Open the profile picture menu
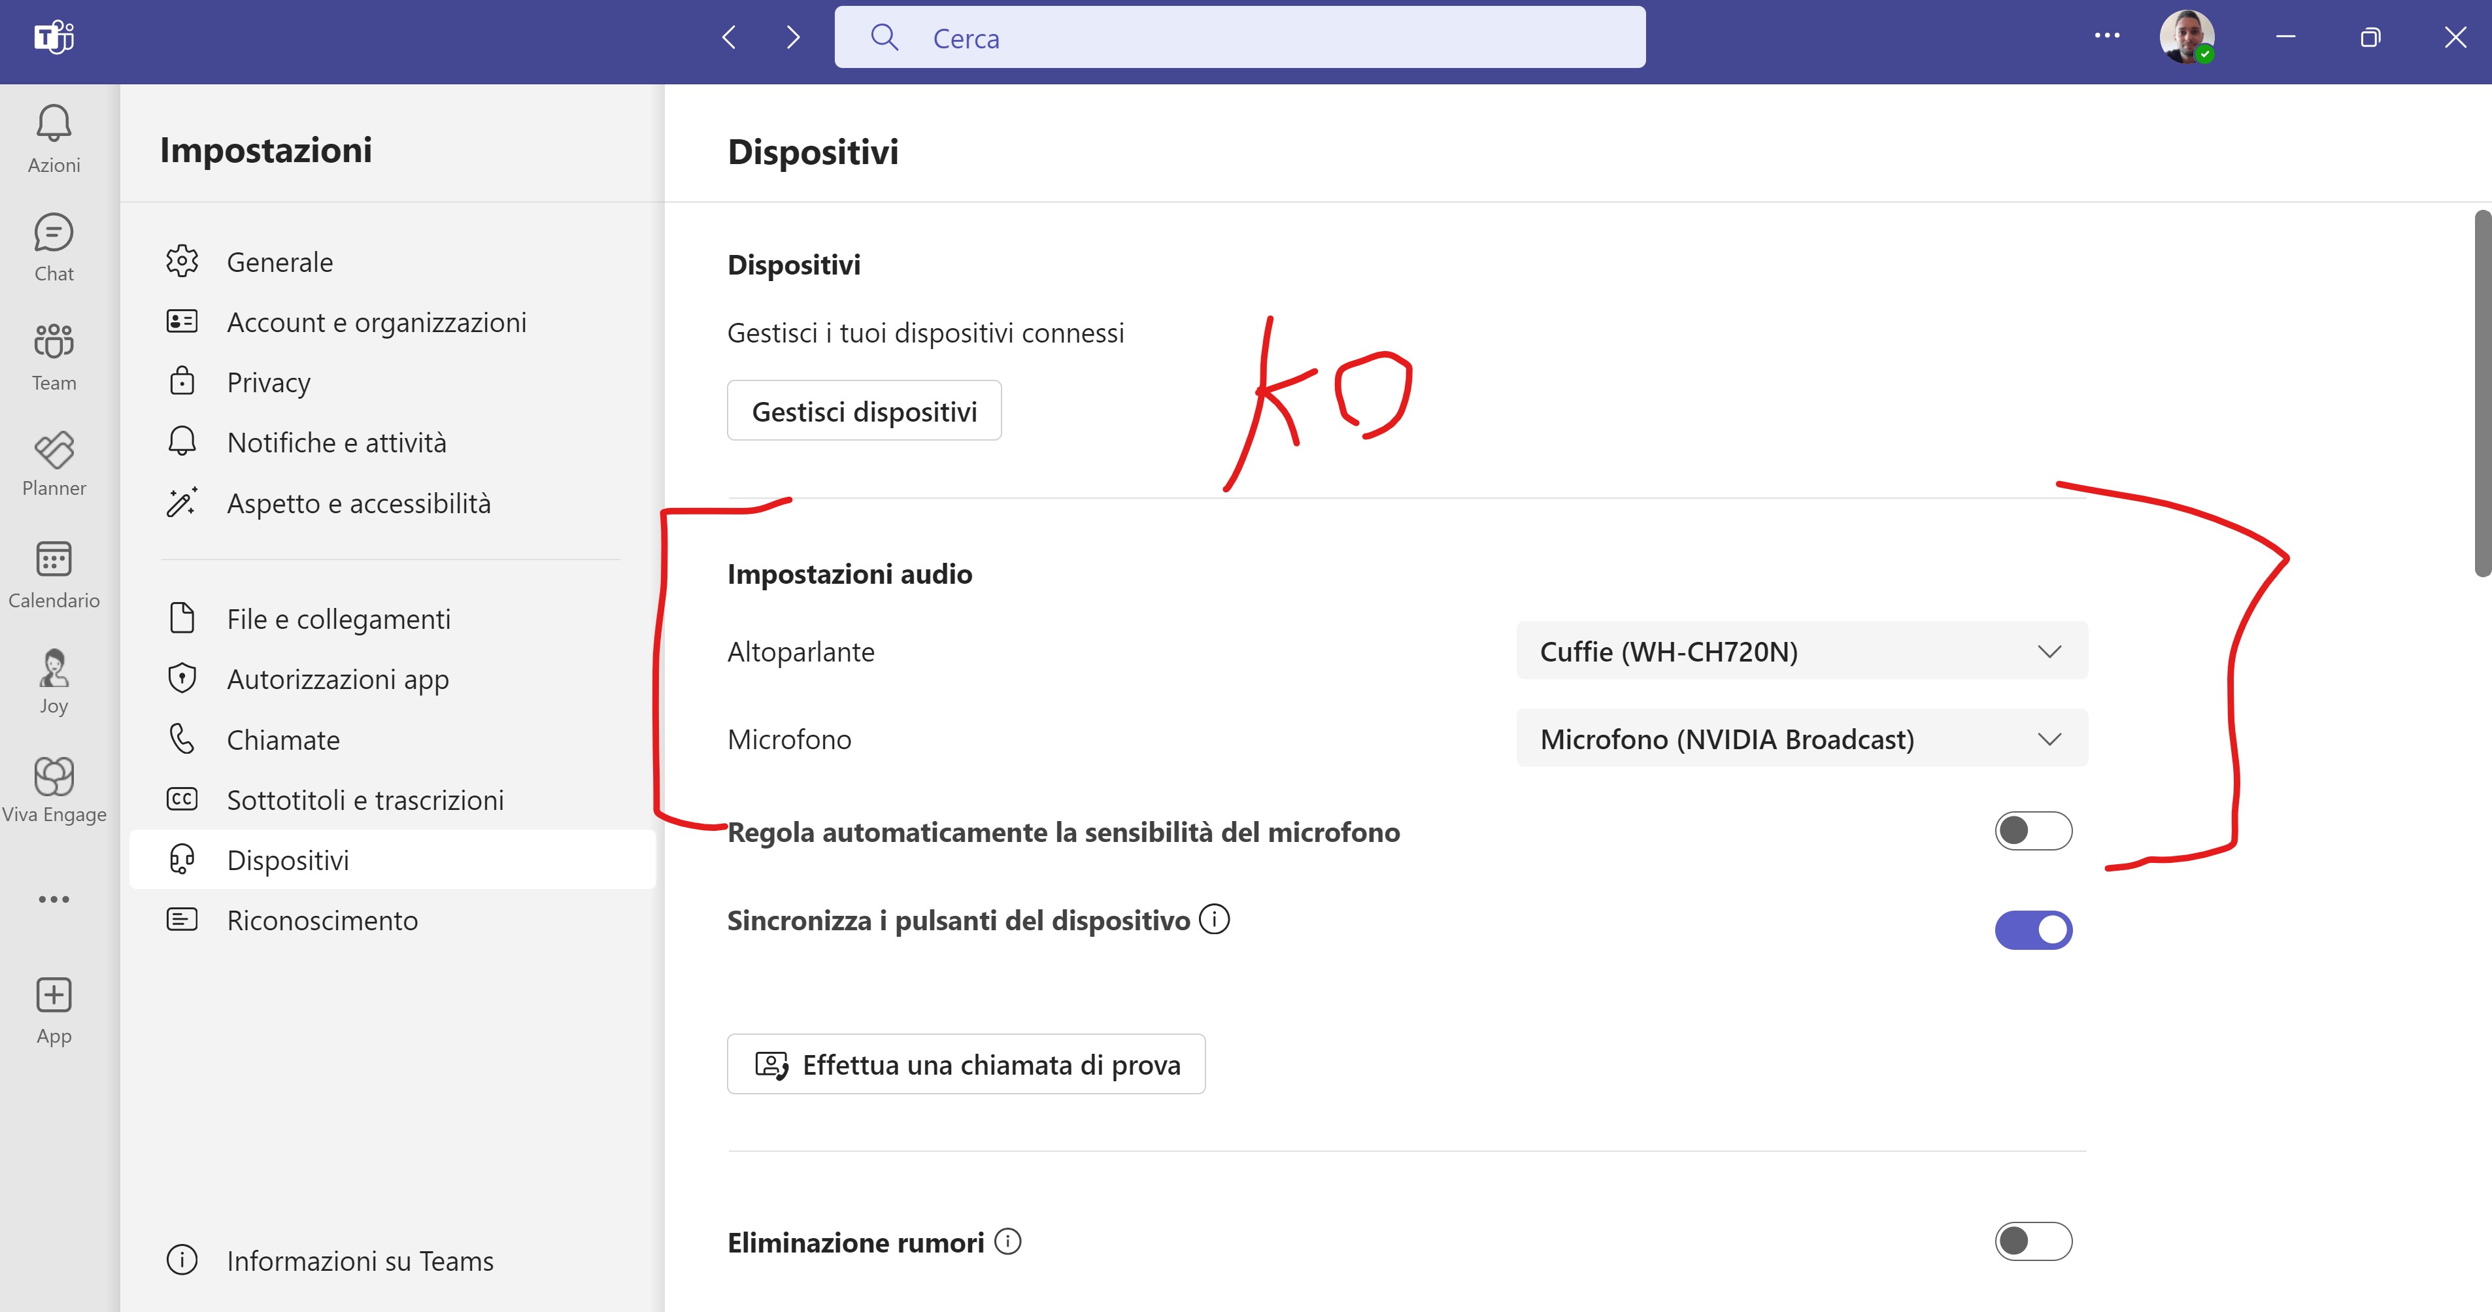The height and width of the screenshot is (1312, 2492). coord(2187,37)
